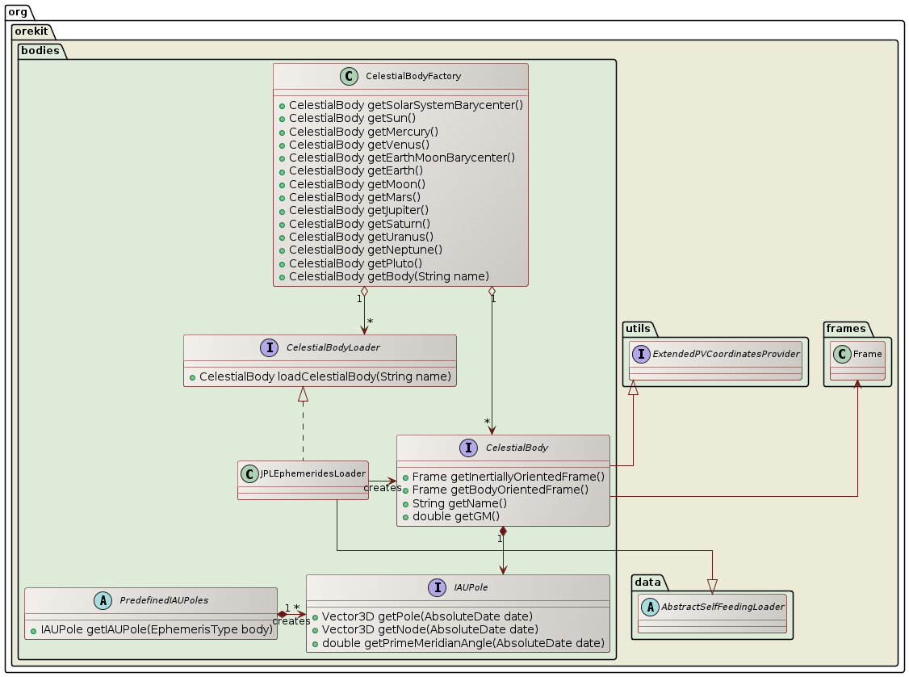Viewport: 909px width, 677px height.
Task: Switch to the orekit package tab
Action: [31, 31]
